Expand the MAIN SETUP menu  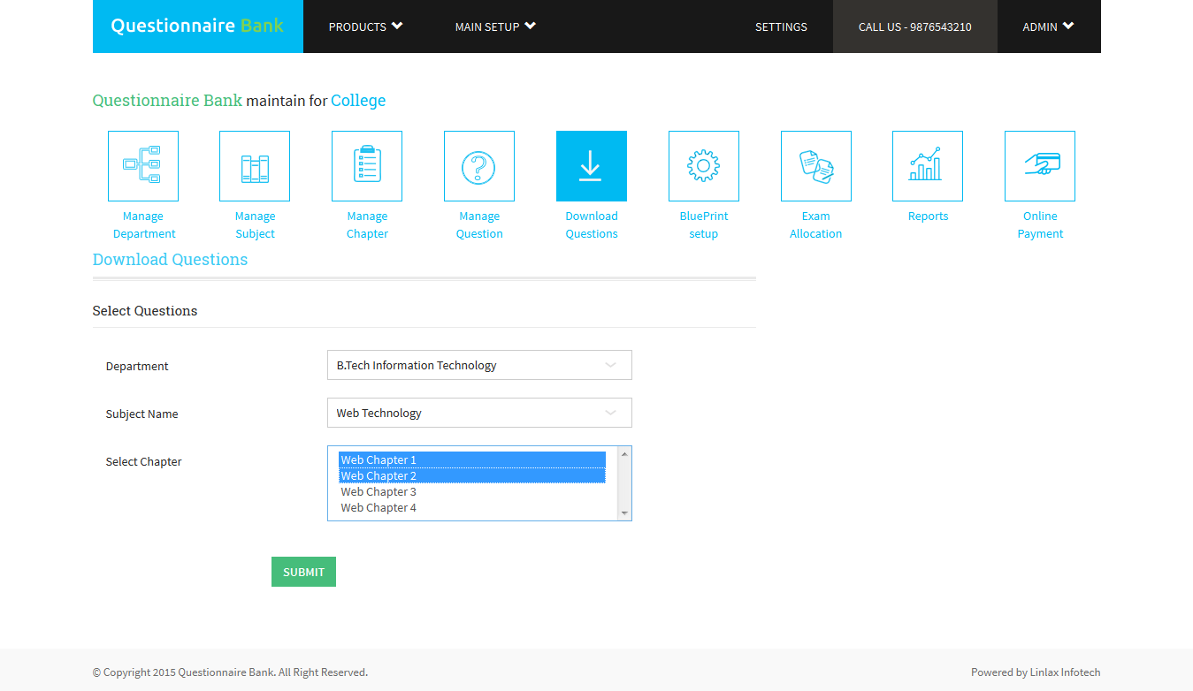coord(495,27)
